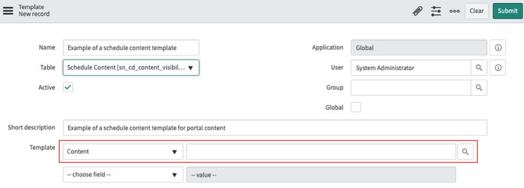
Task: Uncheck the Active checkbox
Action: pyautogui.click(x=68, y=87)
